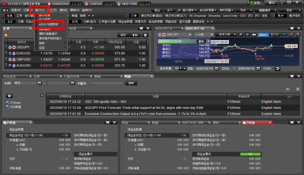Open the eDDA 快捷存款 menu entry
Screen dimensions: 304x175
(x=49, y=24)
